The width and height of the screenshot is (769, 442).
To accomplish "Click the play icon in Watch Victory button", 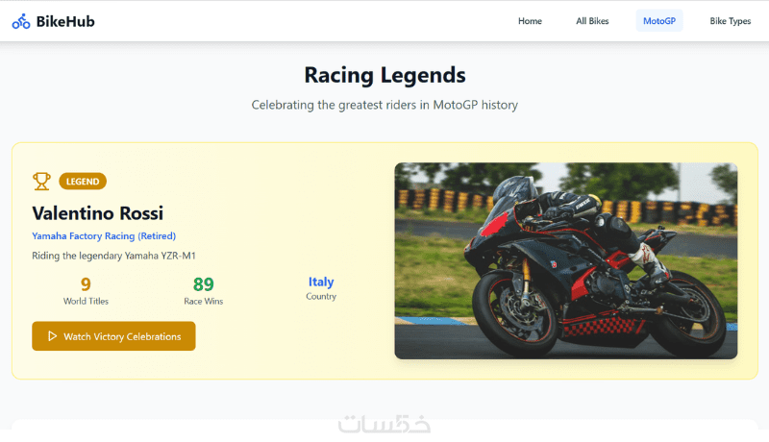I will [x=52, y=336].
